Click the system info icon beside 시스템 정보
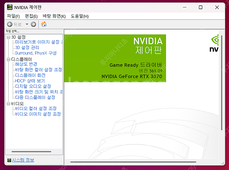The width and height of the screenshot is (229, 170). click(9, 160)
